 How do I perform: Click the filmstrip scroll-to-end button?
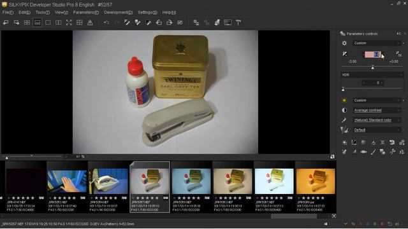click(x=334, y=216)
